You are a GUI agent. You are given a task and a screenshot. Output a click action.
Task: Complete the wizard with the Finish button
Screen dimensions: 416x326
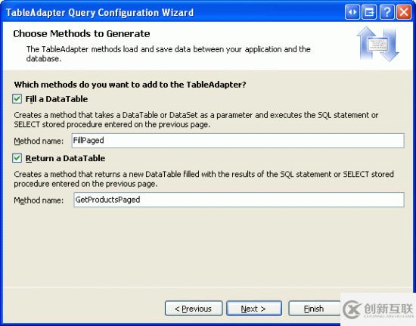pyautogui.click(x=314, y=309)
